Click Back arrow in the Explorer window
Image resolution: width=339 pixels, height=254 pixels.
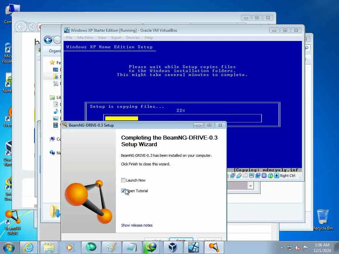48,40
